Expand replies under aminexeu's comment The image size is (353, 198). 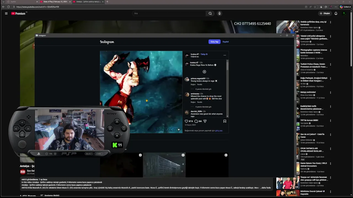203,107
